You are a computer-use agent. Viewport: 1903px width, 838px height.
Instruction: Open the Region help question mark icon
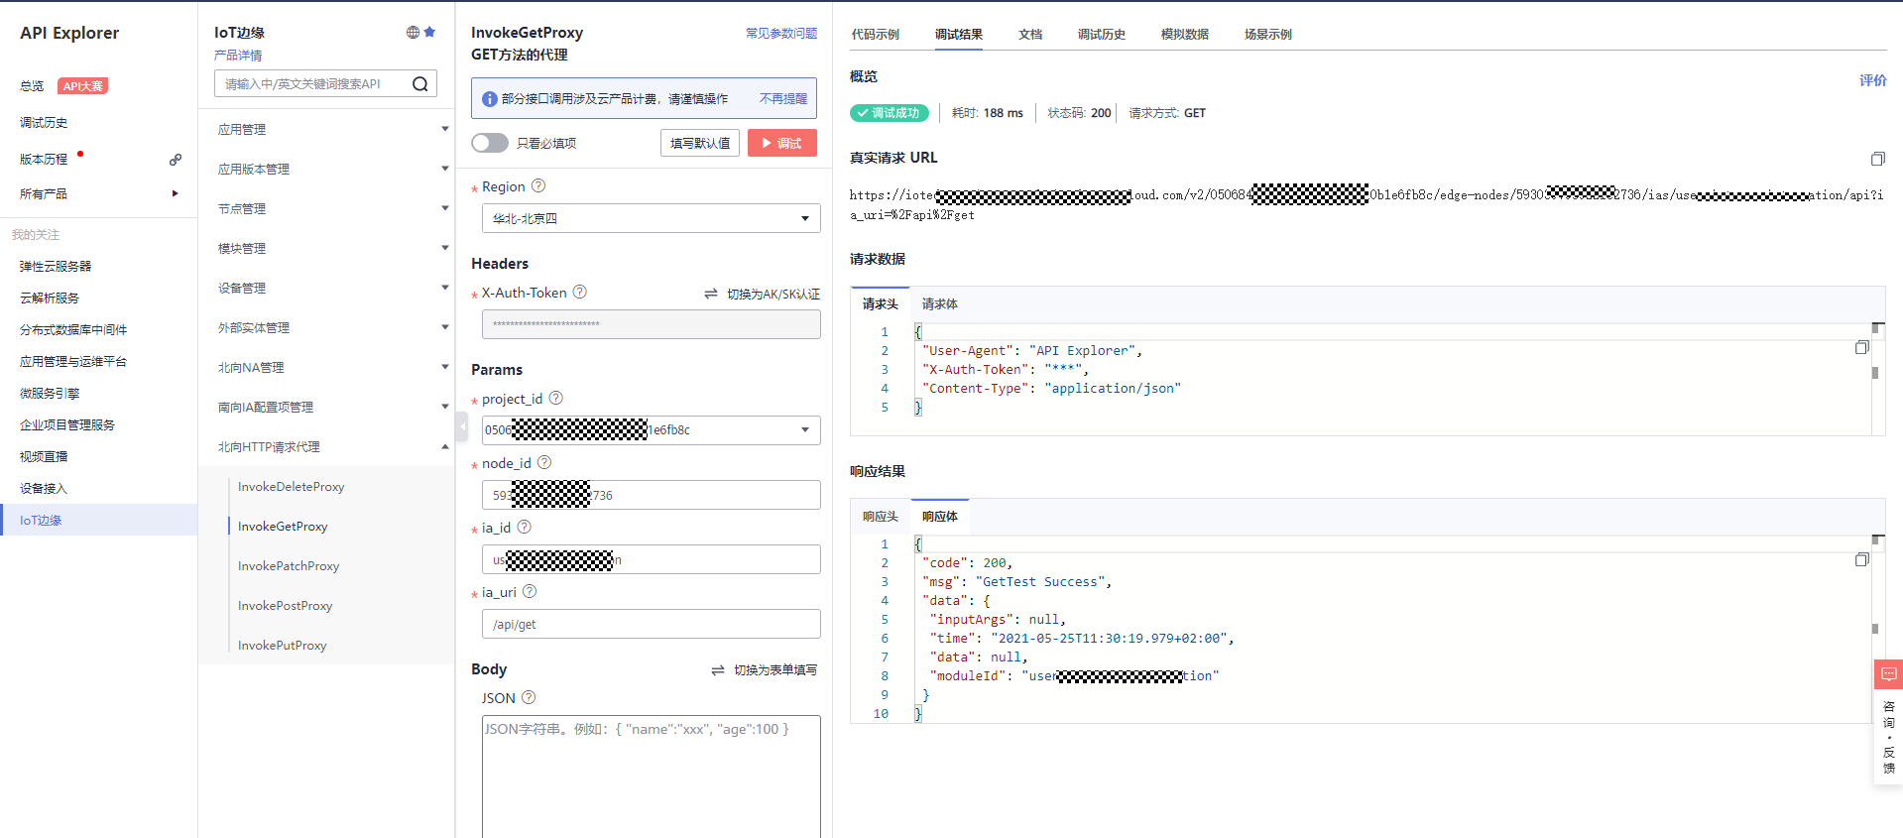click(538, 185)
